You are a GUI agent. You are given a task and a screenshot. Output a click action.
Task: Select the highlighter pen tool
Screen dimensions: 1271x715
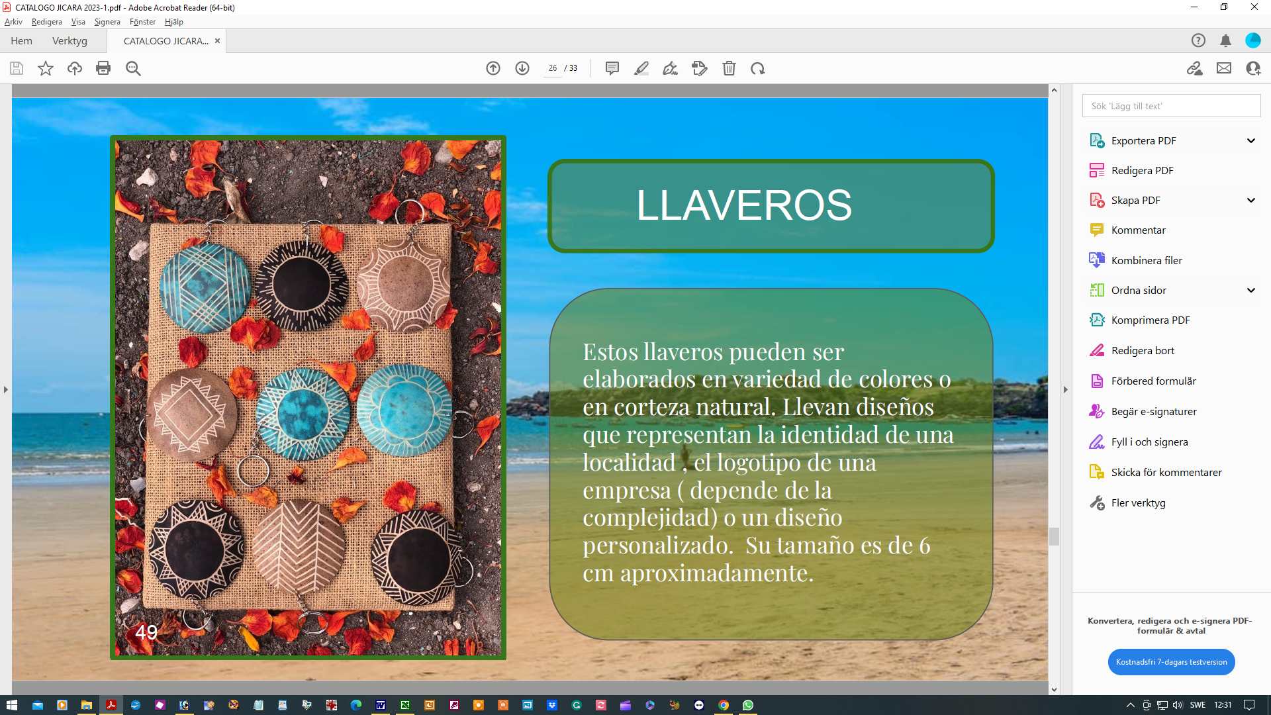641,68
